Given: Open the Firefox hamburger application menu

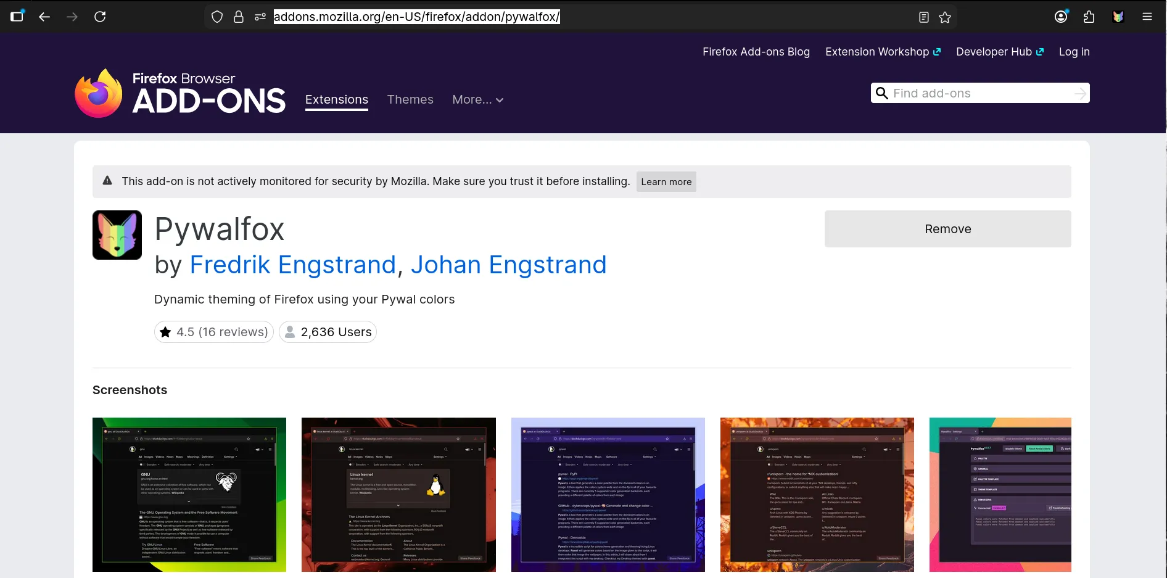Looking at the screenshot, I should pyautogui.click(x=1147, y=17).
